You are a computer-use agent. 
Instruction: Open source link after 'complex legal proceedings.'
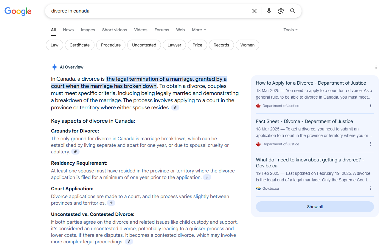[x=129, y=242]
